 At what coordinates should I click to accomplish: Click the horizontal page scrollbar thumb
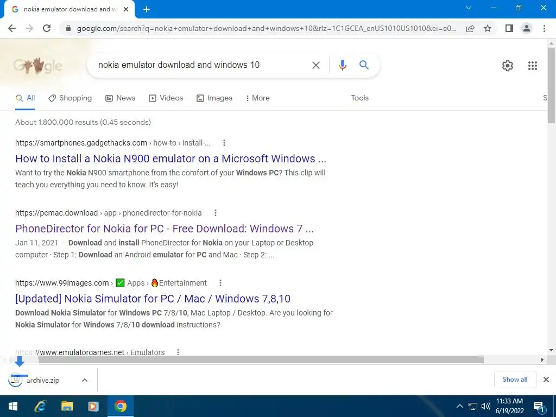click(261, 359)
